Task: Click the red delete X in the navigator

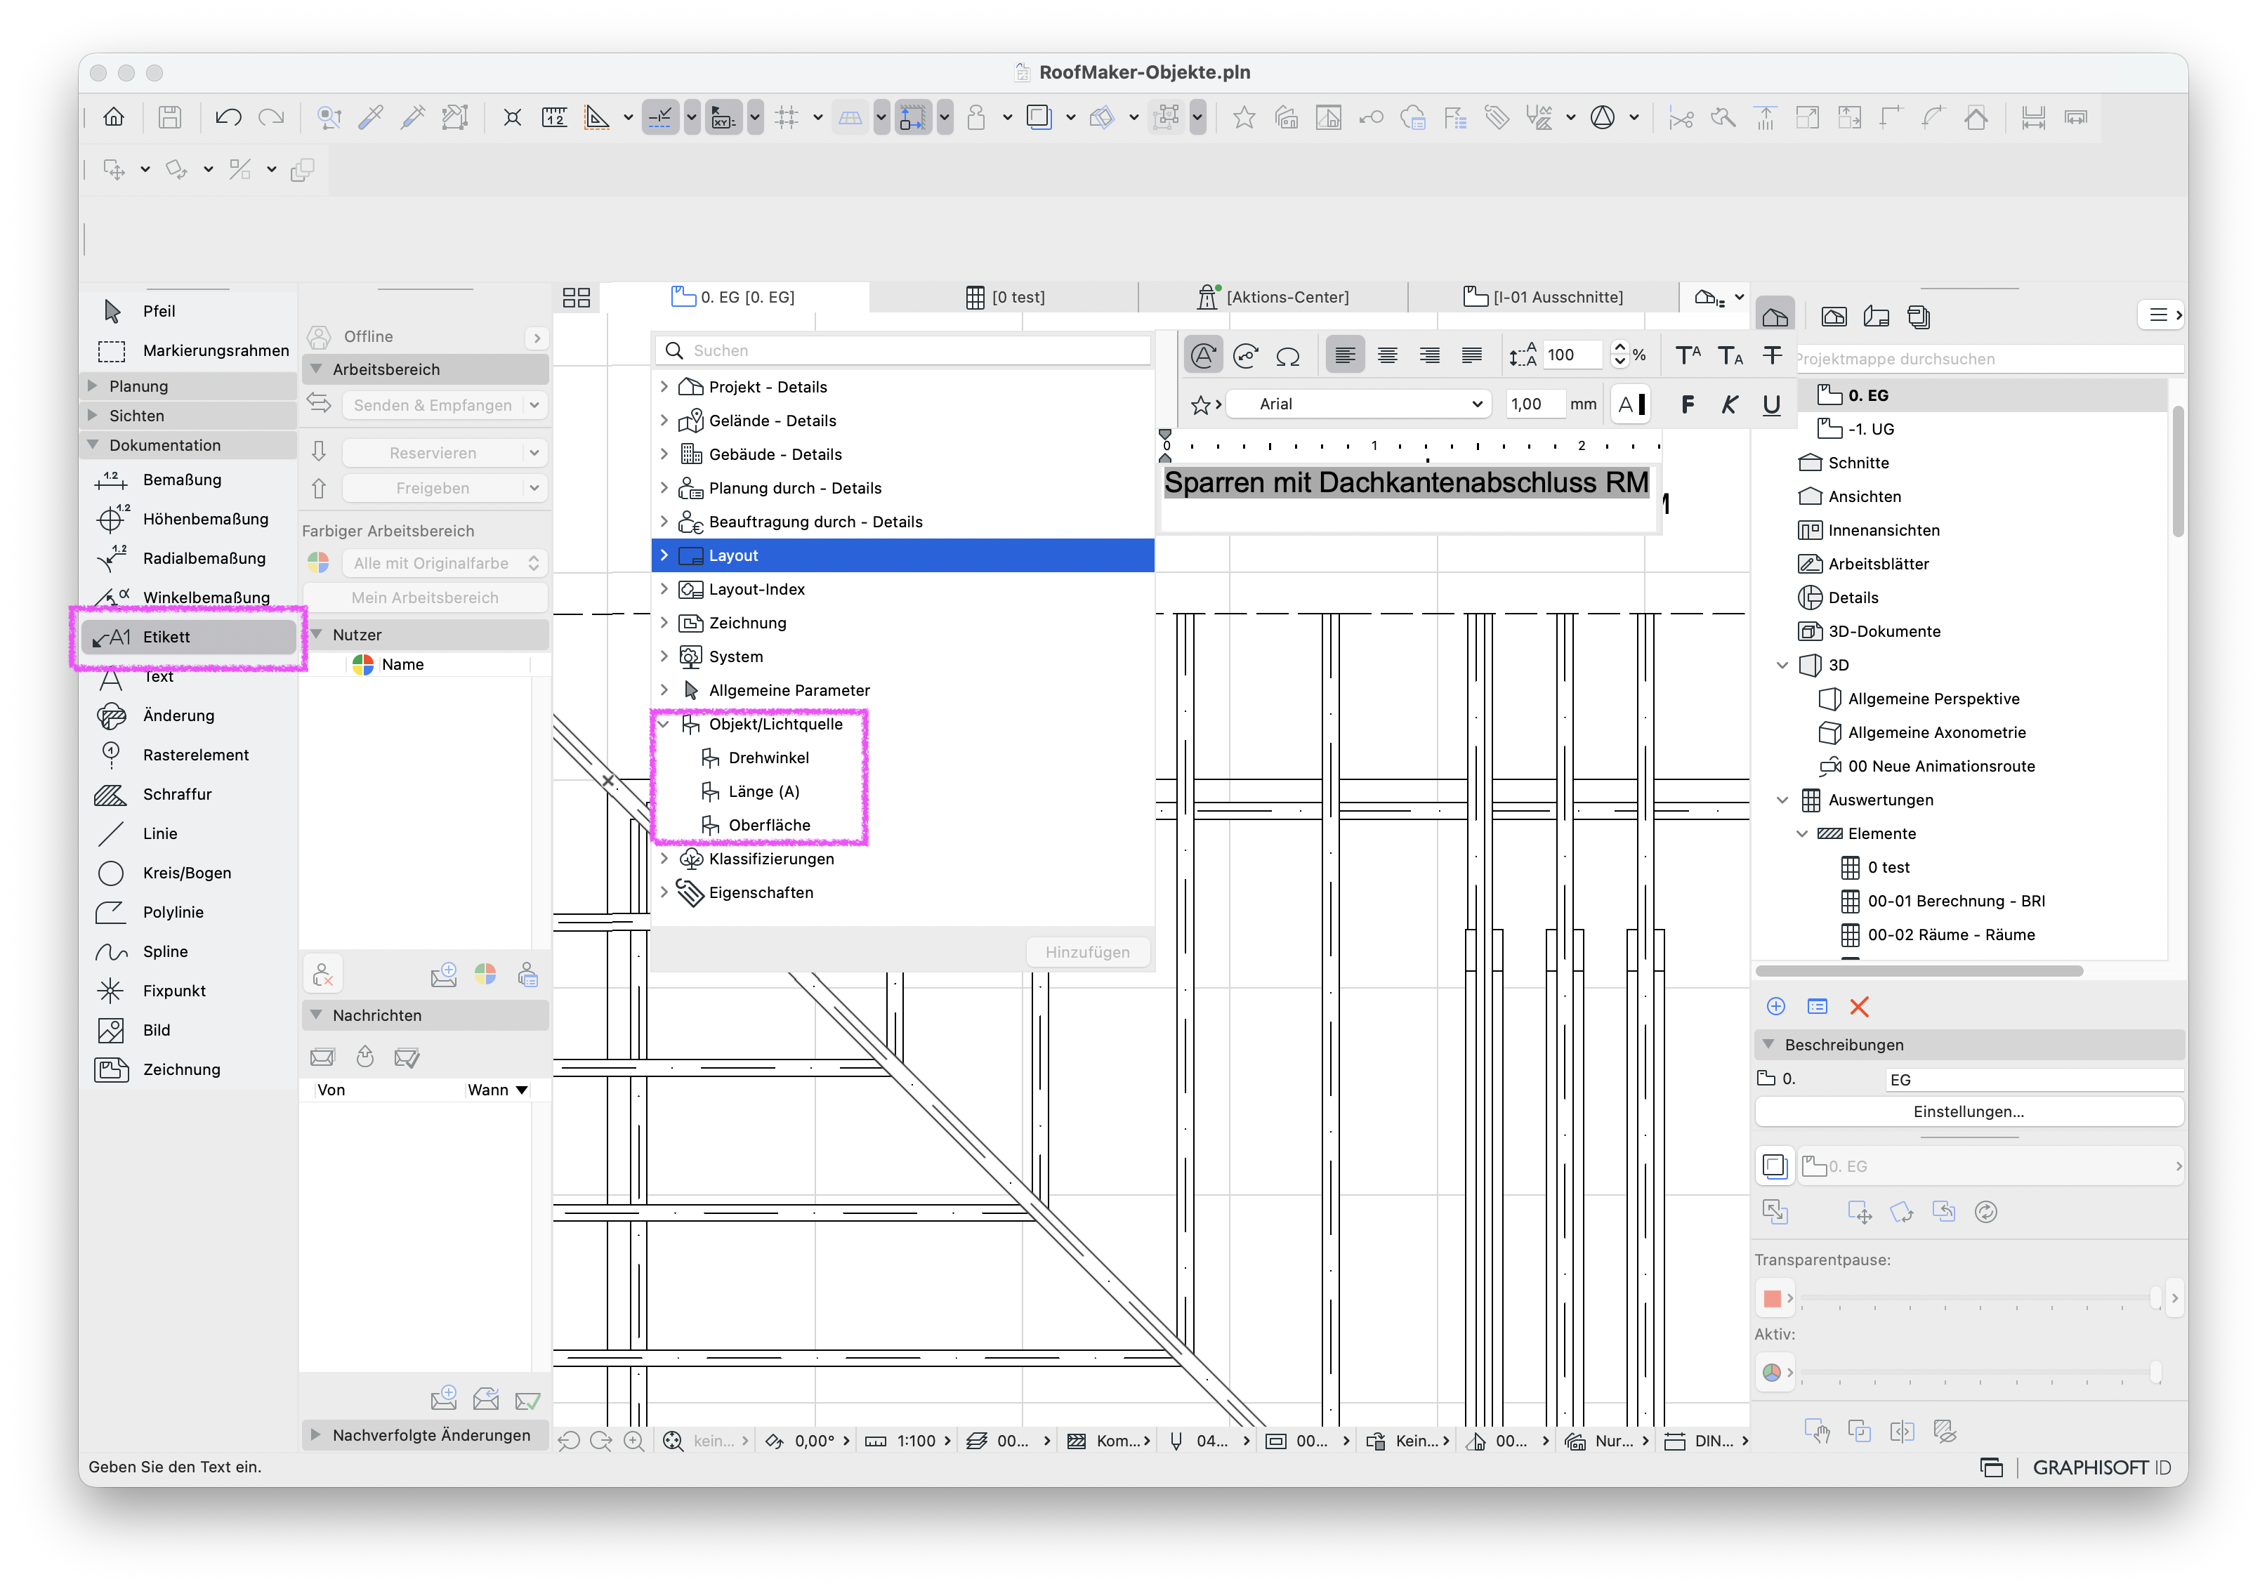Action: pyautogui.click(x=1859, y=1007)
